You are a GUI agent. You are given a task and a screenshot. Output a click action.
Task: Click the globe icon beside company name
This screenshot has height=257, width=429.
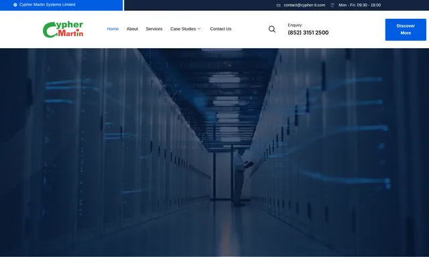[15, 5]
